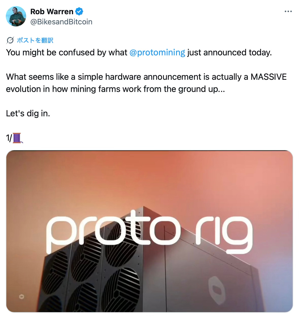Click the blue verified badge
The height and width of the screenshot is (318, 299).
pyautogui.click(x=79, y=11)
